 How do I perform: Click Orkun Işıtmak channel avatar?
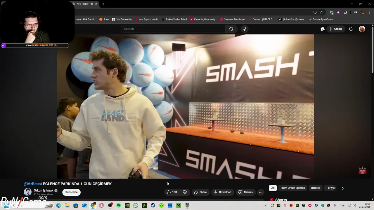(28, 192)
